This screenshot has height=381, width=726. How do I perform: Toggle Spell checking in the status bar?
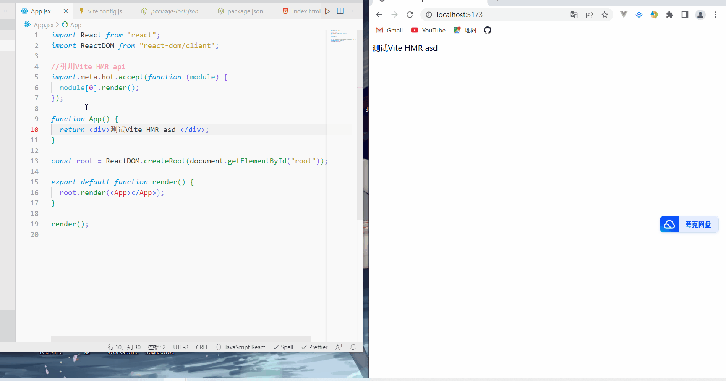283,347
